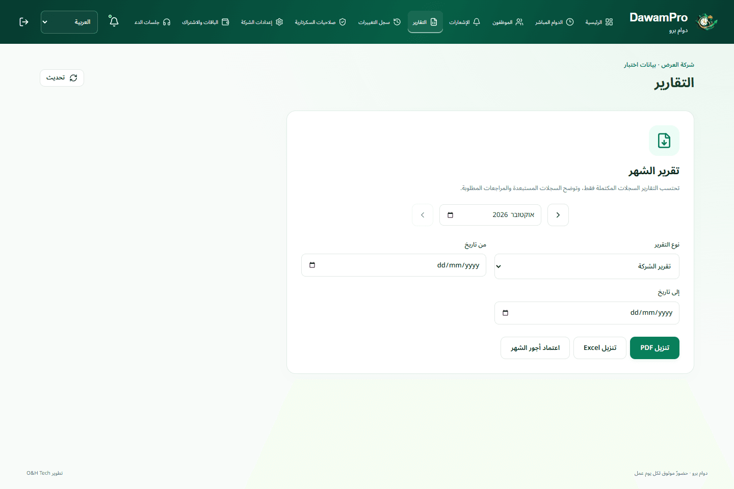Go to الدوام المباشر live attendance
The height and width of the screenshot is (489, 734).
pyautogui.click(x=554, y=22)
